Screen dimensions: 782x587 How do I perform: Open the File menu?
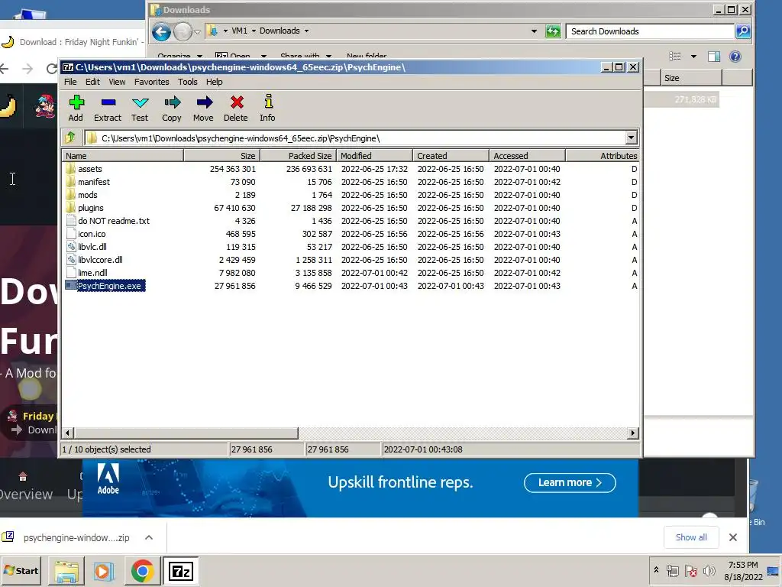pos(70,82)
